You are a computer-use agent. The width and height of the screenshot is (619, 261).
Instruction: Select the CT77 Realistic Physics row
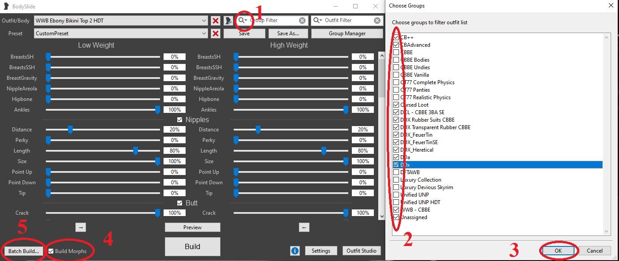pyautogui.click(x=497, y=97)
